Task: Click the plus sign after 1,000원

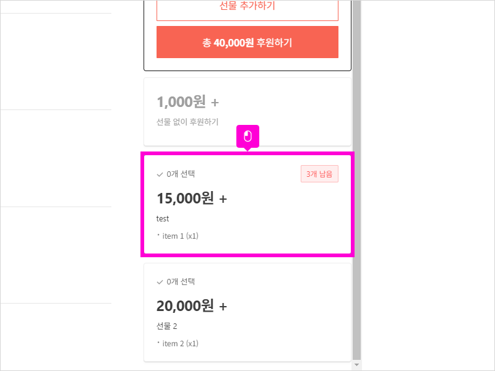Action: click(215, 102)
